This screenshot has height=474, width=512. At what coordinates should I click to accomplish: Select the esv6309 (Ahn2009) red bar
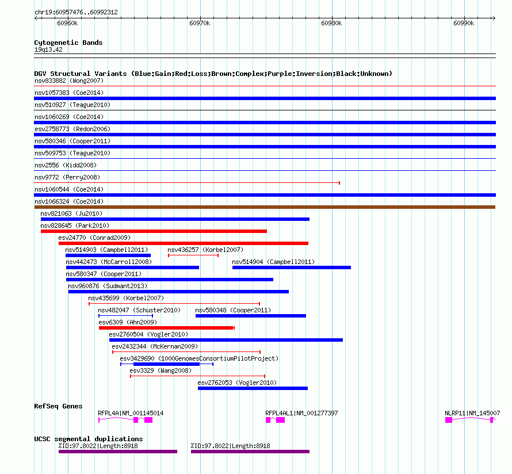[167, 328]
